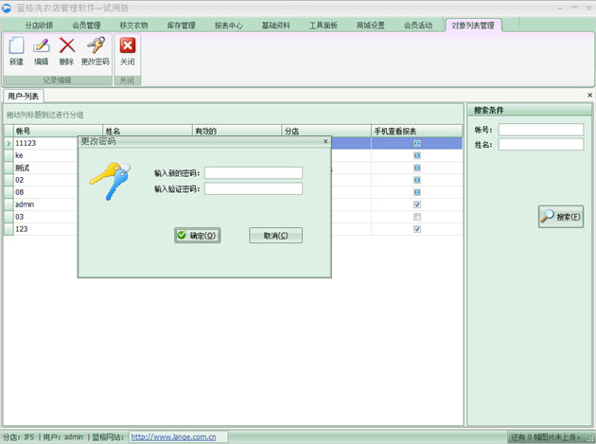The width and height of the screenshot is (596, 444).
Task: Open the 会员管理 ribbon tab
Action: click(86, 26)
